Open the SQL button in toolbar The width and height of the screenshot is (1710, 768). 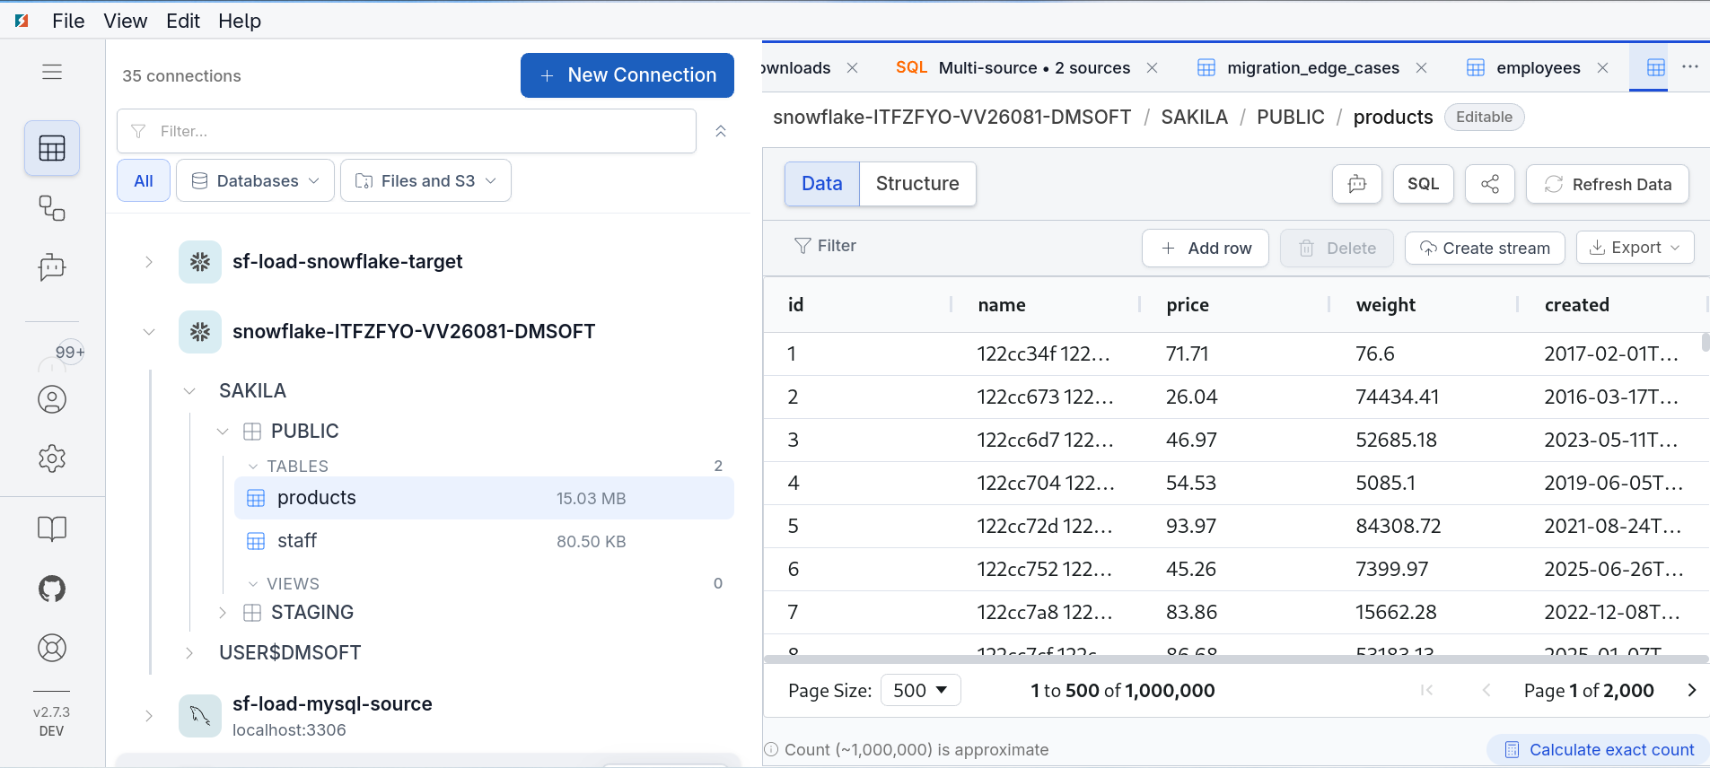(1423, 184)
